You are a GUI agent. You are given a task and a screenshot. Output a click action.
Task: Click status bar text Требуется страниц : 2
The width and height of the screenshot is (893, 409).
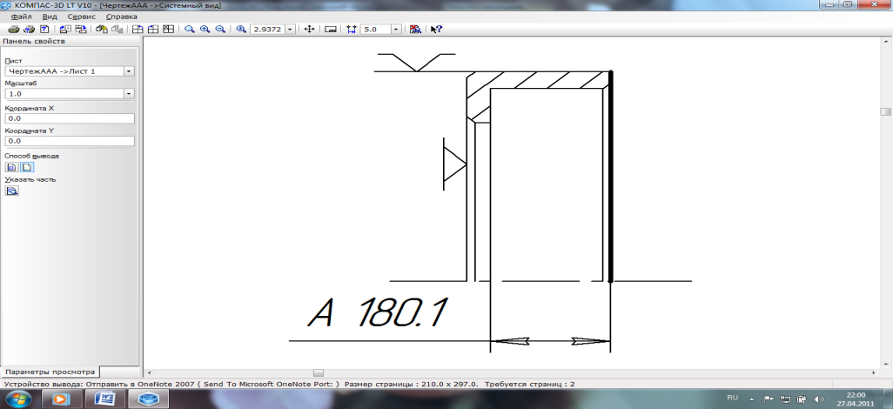[x=532, y=385]
